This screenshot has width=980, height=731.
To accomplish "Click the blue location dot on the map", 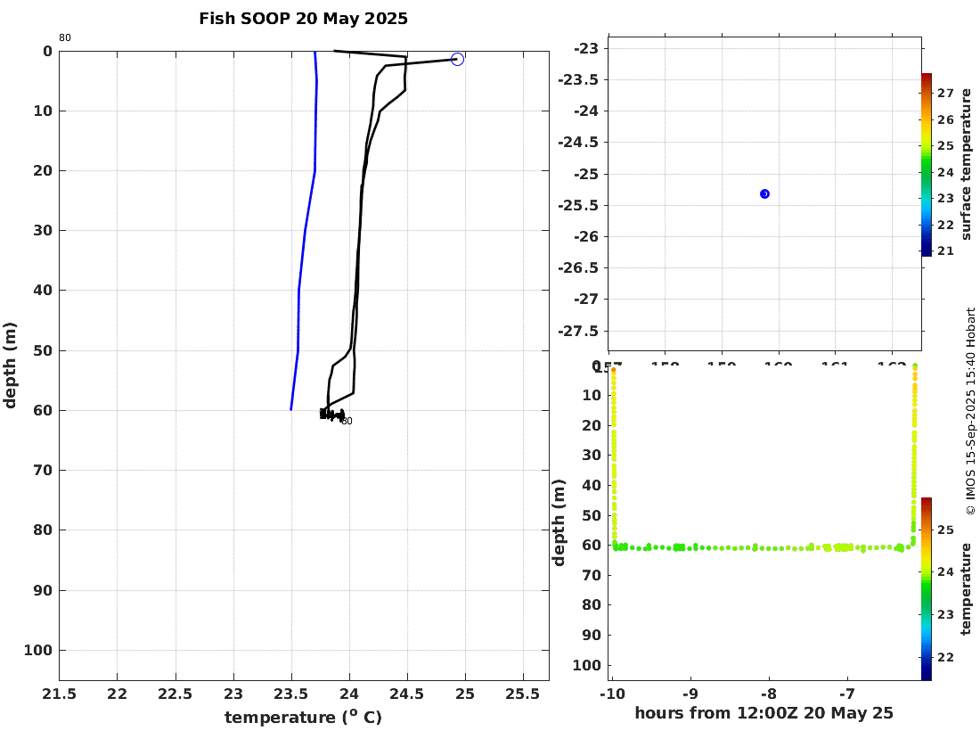I will [764, 193].
